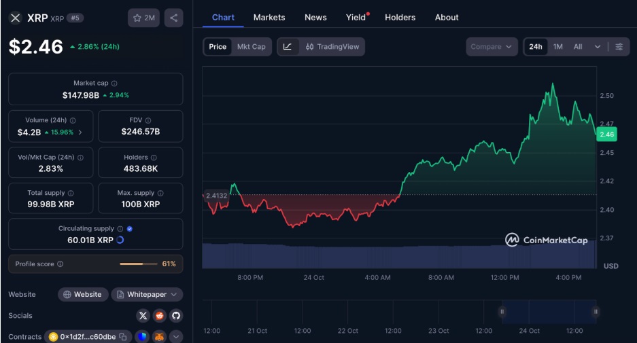The width and height of the screenshot is (637, 343).
Task: Click the 22 Oct navigator label
Action: 348,331
